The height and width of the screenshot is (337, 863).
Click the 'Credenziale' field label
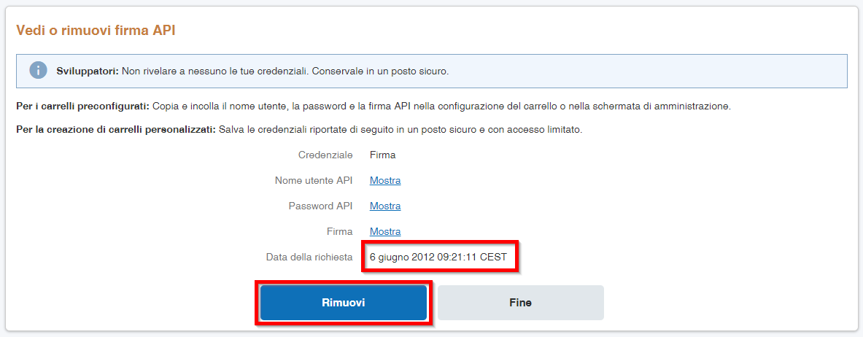tap(325, 155)
